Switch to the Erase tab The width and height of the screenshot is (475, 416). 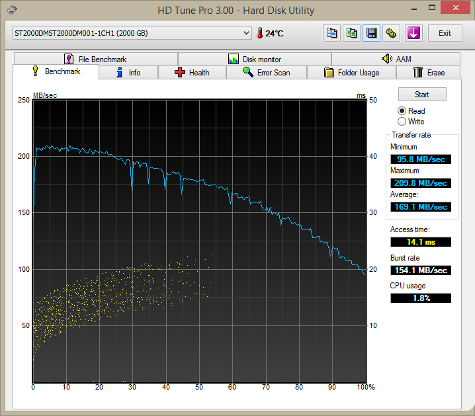tap(428, 73)
